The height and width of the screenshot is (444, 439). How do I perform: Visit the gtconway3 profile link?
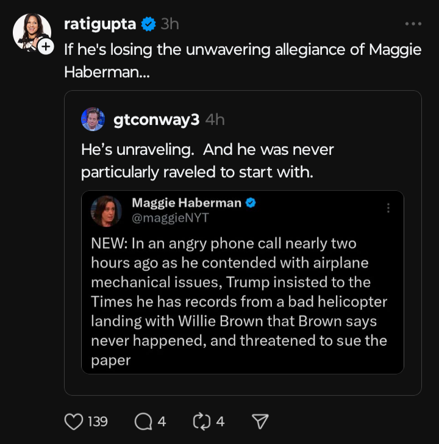[x=156, y=120]
